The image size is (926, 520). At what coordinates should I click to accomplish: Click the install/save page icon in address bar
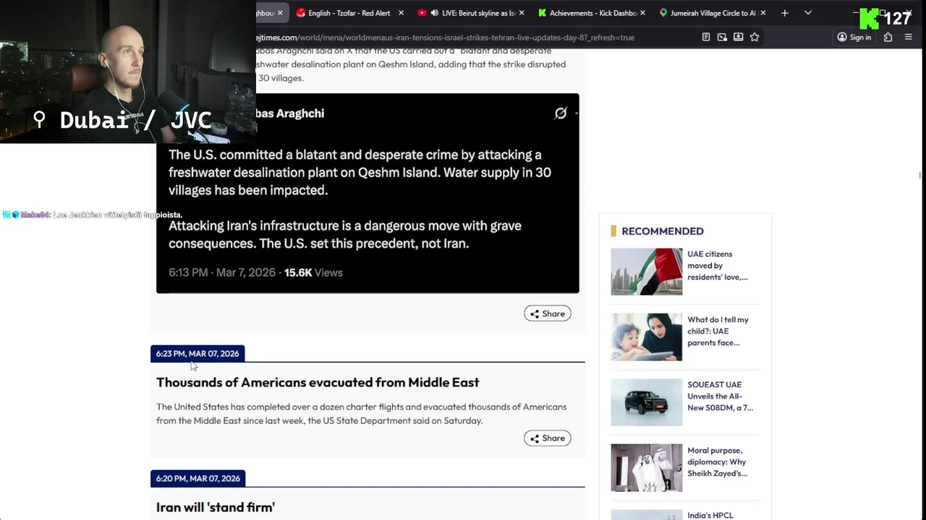point(738,38)
